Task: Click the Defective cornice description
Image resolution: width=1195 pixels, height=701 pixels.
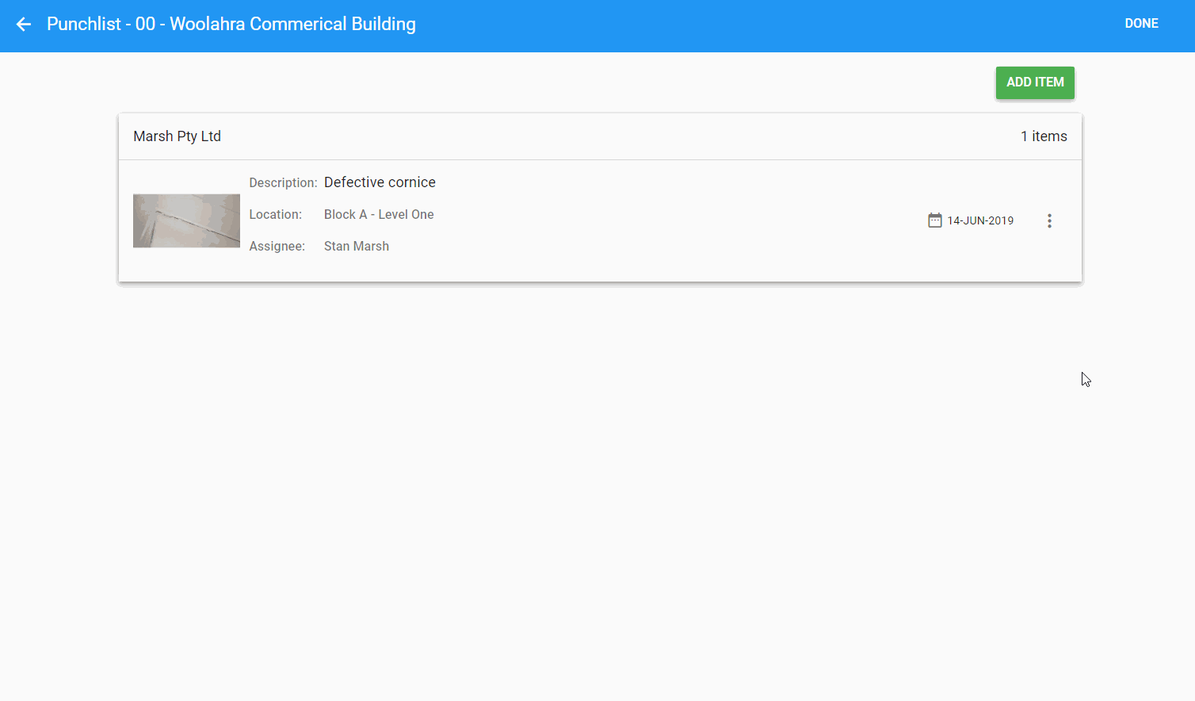Action: pyautogui.click(x=380, y=182)
